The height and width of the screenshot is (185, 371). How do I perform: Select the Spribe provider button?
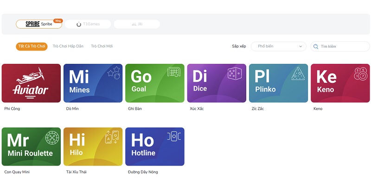click(39, 24)
